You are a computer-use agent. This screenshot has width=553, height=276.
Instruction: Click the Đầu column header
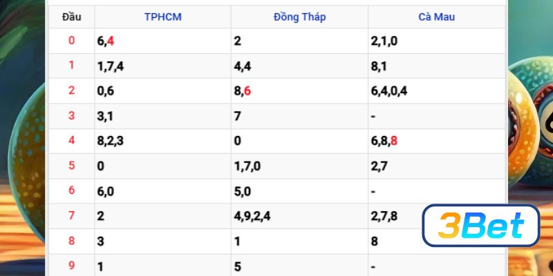[x=71, y=17]
